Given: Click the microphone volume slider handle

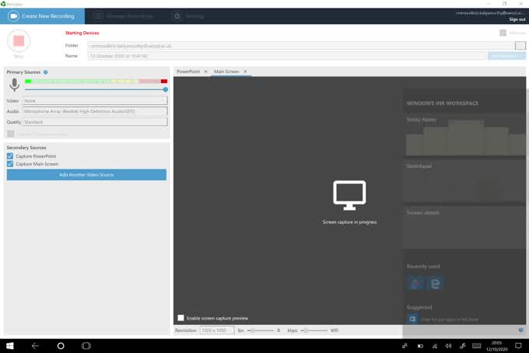Looking at the screenshot, I should [166, 89].
